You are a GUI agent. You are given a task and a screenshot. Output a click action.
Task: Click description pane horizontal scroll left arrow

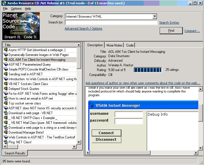tap(88, 153)
